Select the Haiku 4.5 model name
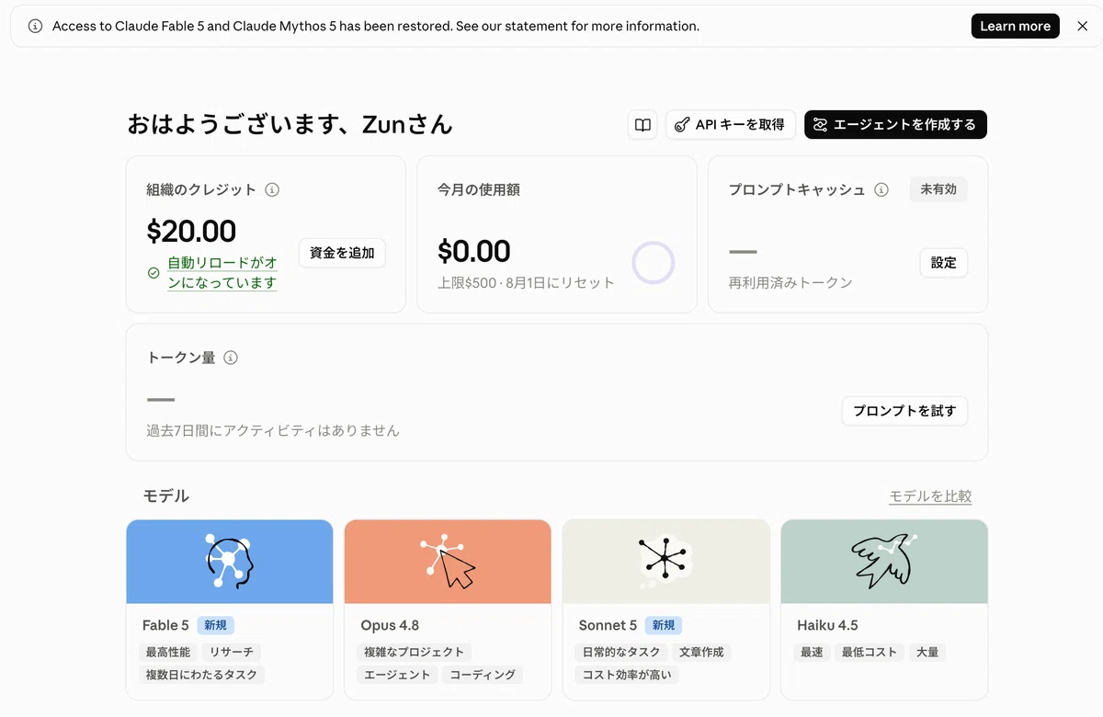1103x717 pixels. (x=827, y=626)
